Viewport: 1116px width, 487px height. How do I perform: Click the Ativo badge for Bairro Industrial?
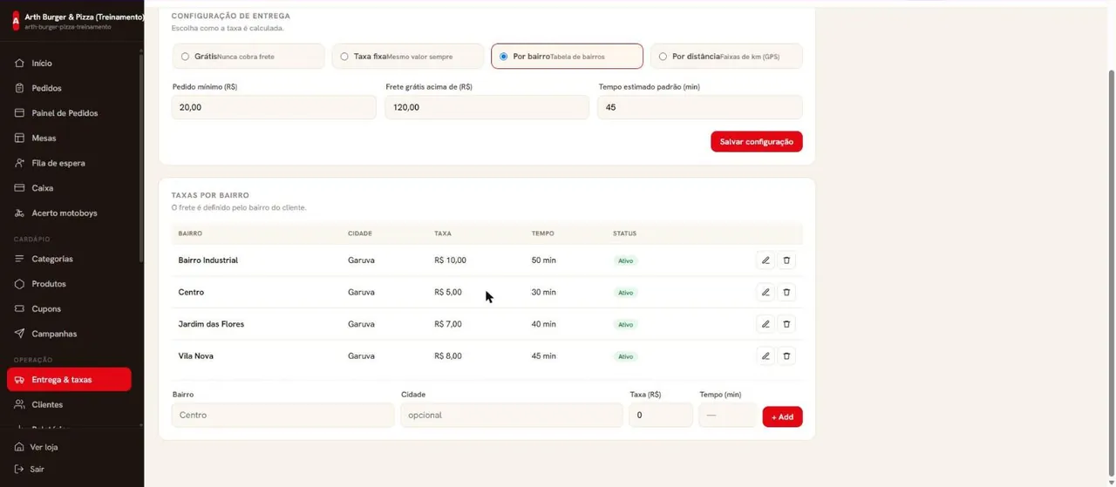[x=626, y=260]
